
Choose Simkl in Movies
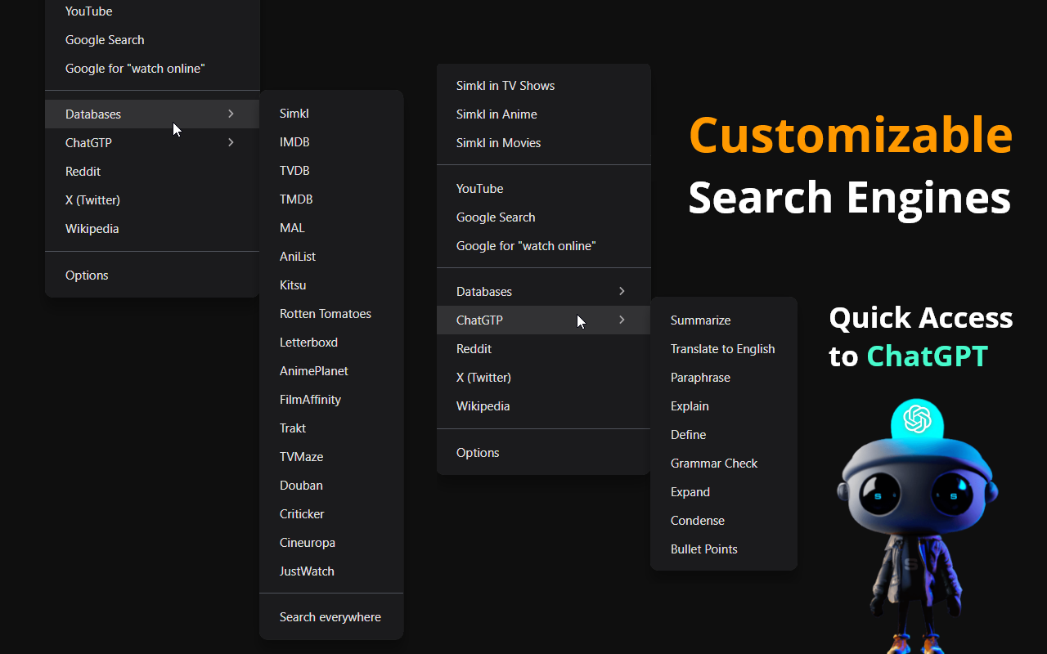click(498, 142)
